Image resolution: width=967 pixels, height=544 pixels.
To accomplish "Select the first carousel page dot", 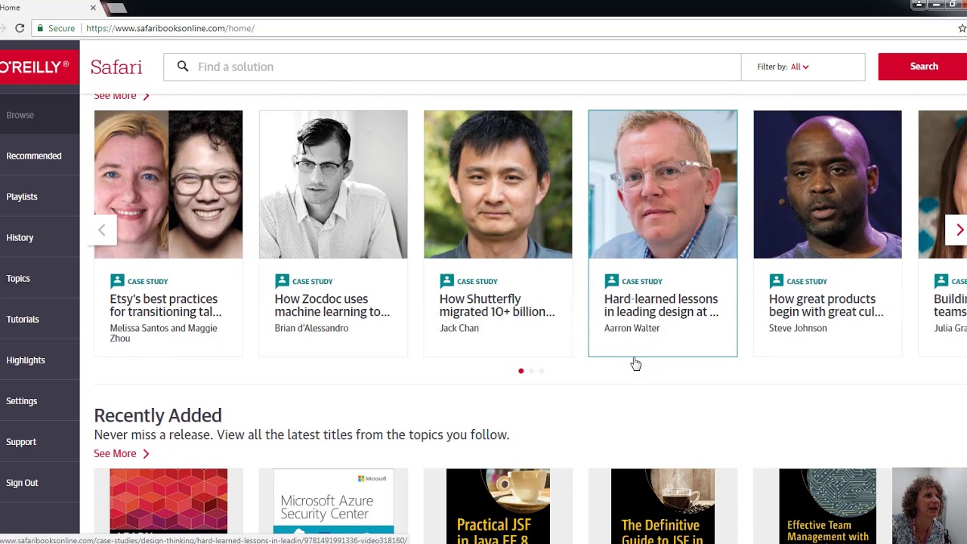I will click(521, 371).
